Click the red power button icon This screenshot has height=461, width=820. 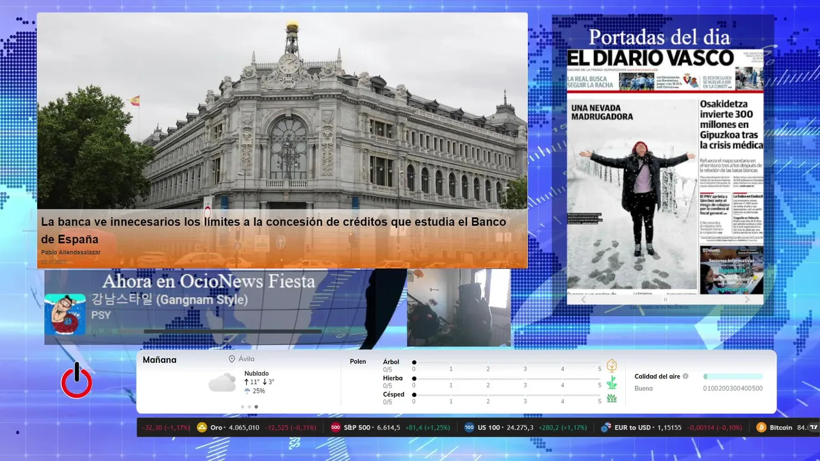click(76, 381)
